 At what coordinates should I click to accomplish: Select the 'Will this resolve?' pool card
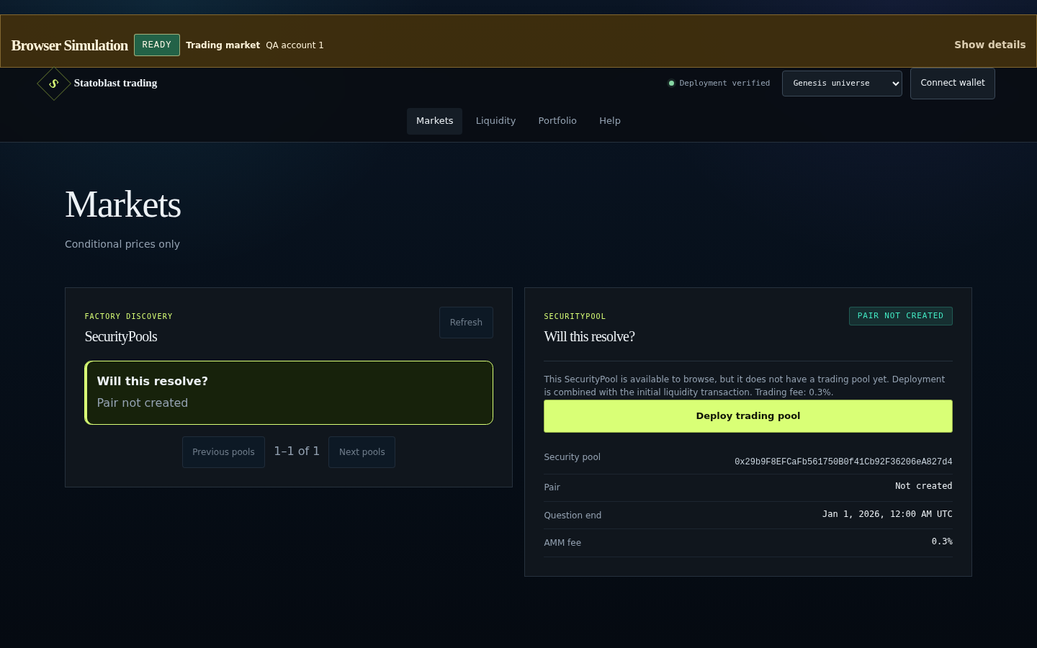[289, 392]
